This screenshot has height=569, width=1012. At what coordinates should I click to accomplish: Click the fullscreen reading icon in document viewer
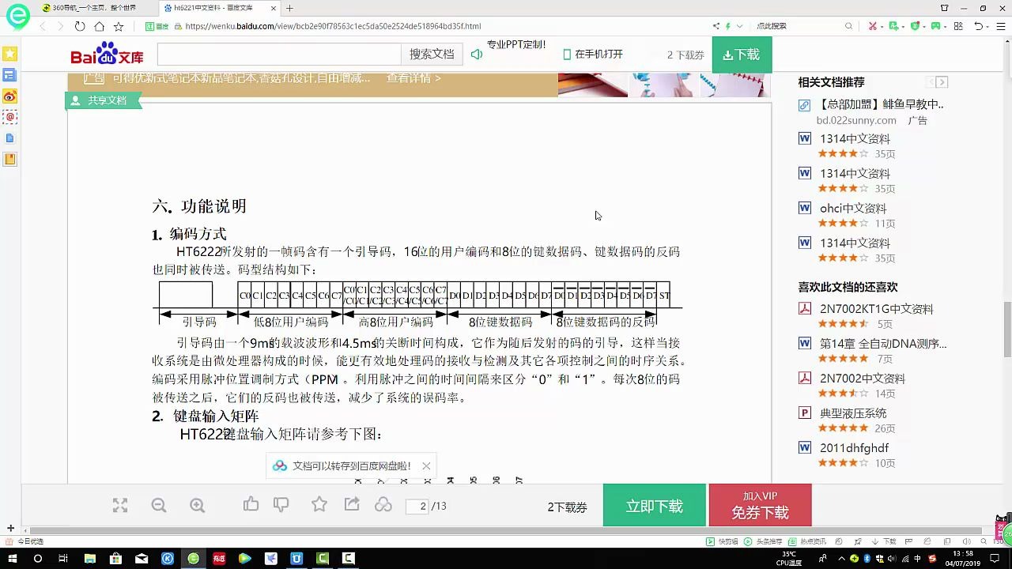click(x=119, y=506)
